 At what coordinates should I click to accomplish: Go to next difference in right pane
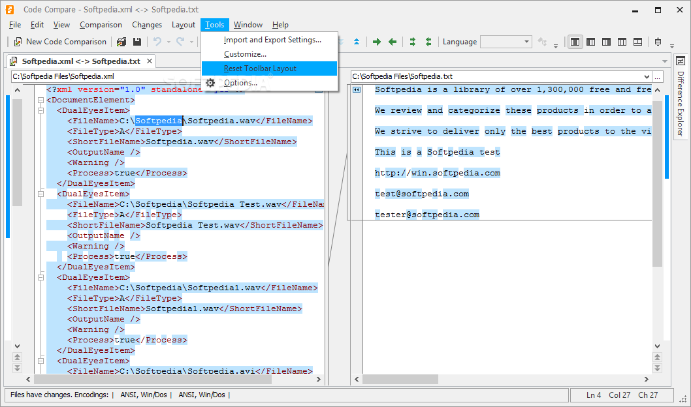pos(658,368)
